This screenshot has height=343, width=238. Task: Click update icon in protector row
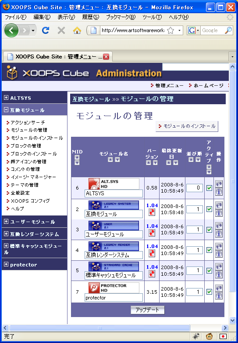219,288
